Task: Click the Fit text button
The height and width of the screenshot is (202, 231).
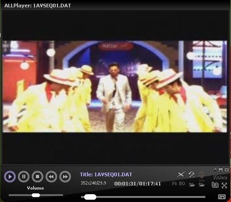Action: pyautogui.click(x=174, y=184)
